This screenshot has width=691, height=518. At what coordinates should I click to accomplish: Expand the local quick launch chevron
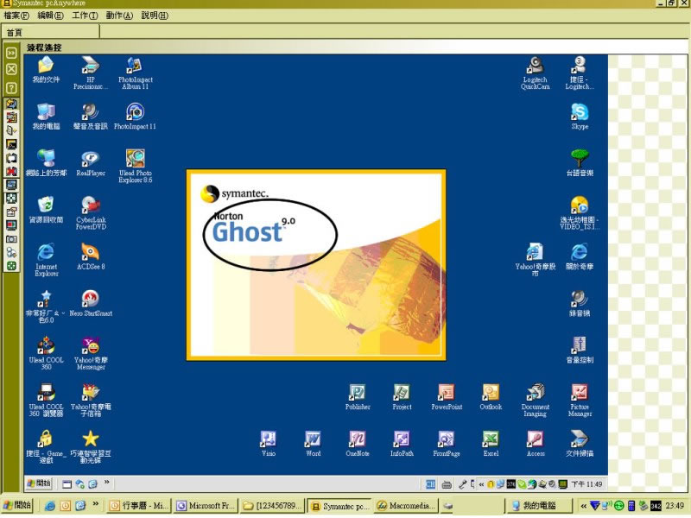96,505
